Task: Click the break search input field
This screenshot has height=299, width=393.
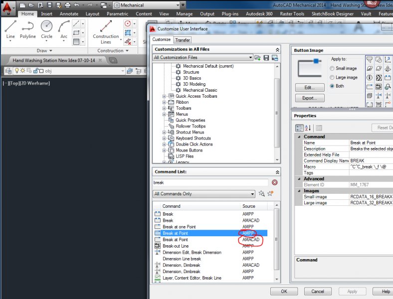Action: (x=210, y=183)
